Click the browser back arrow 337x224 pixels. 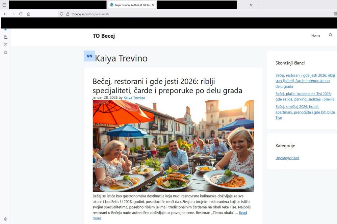pos(5,14)
